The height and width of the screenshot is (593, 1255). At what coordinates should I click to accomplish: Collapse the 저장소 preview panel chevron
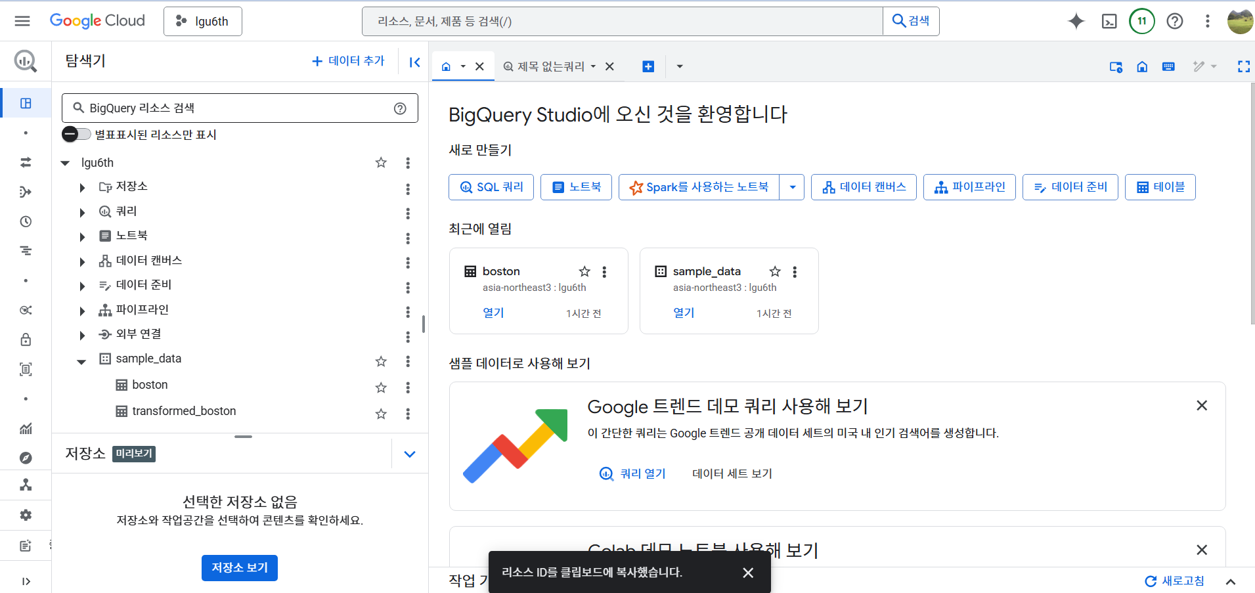tap(410, 454)
